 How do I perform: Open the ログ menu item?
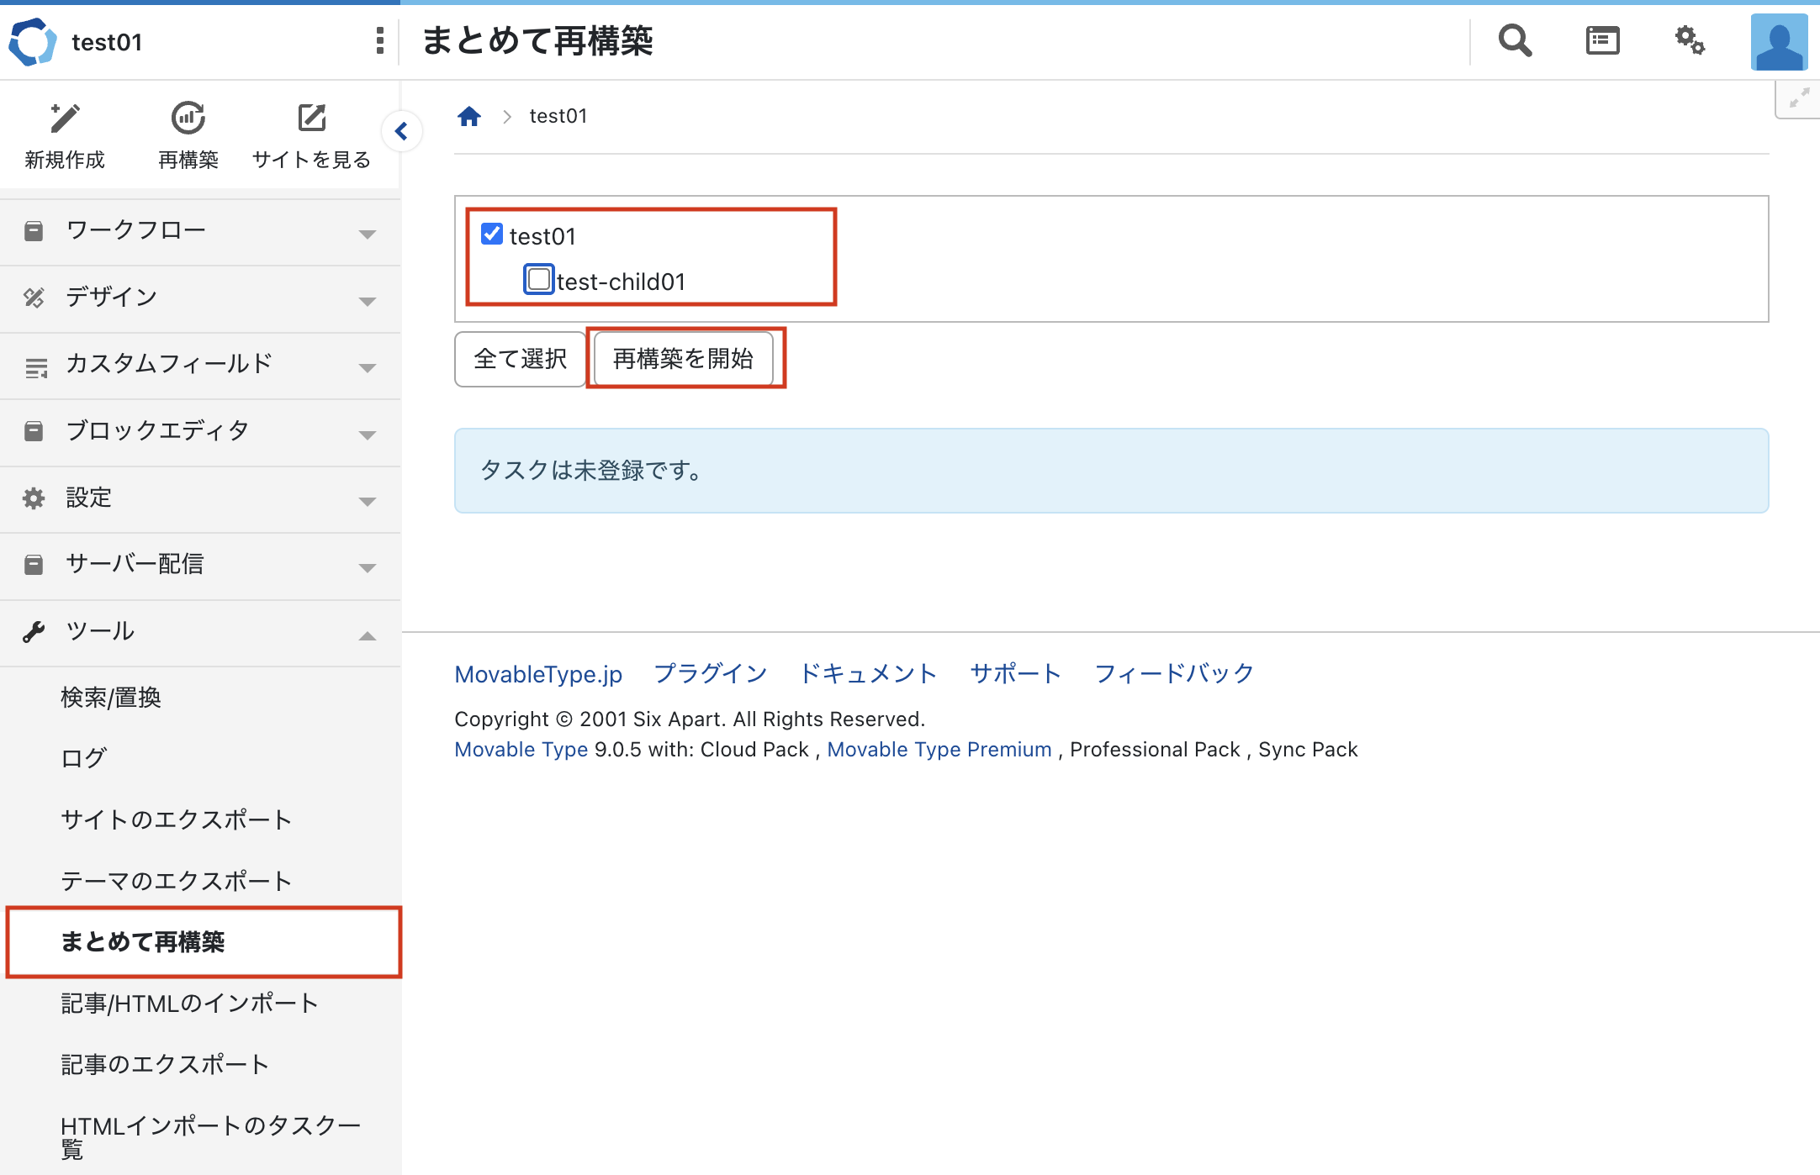(x=84, y=758)
